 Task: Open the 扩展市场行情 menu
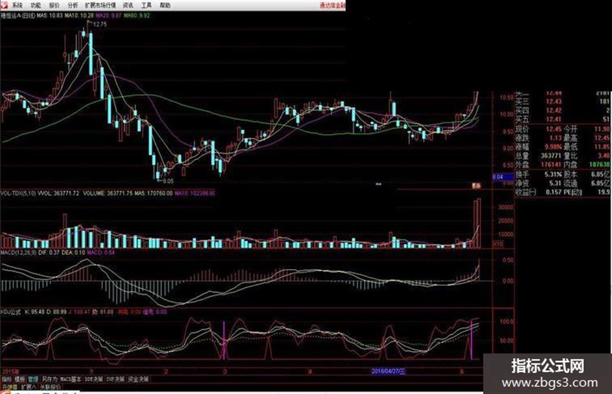(x=100, y=5)
